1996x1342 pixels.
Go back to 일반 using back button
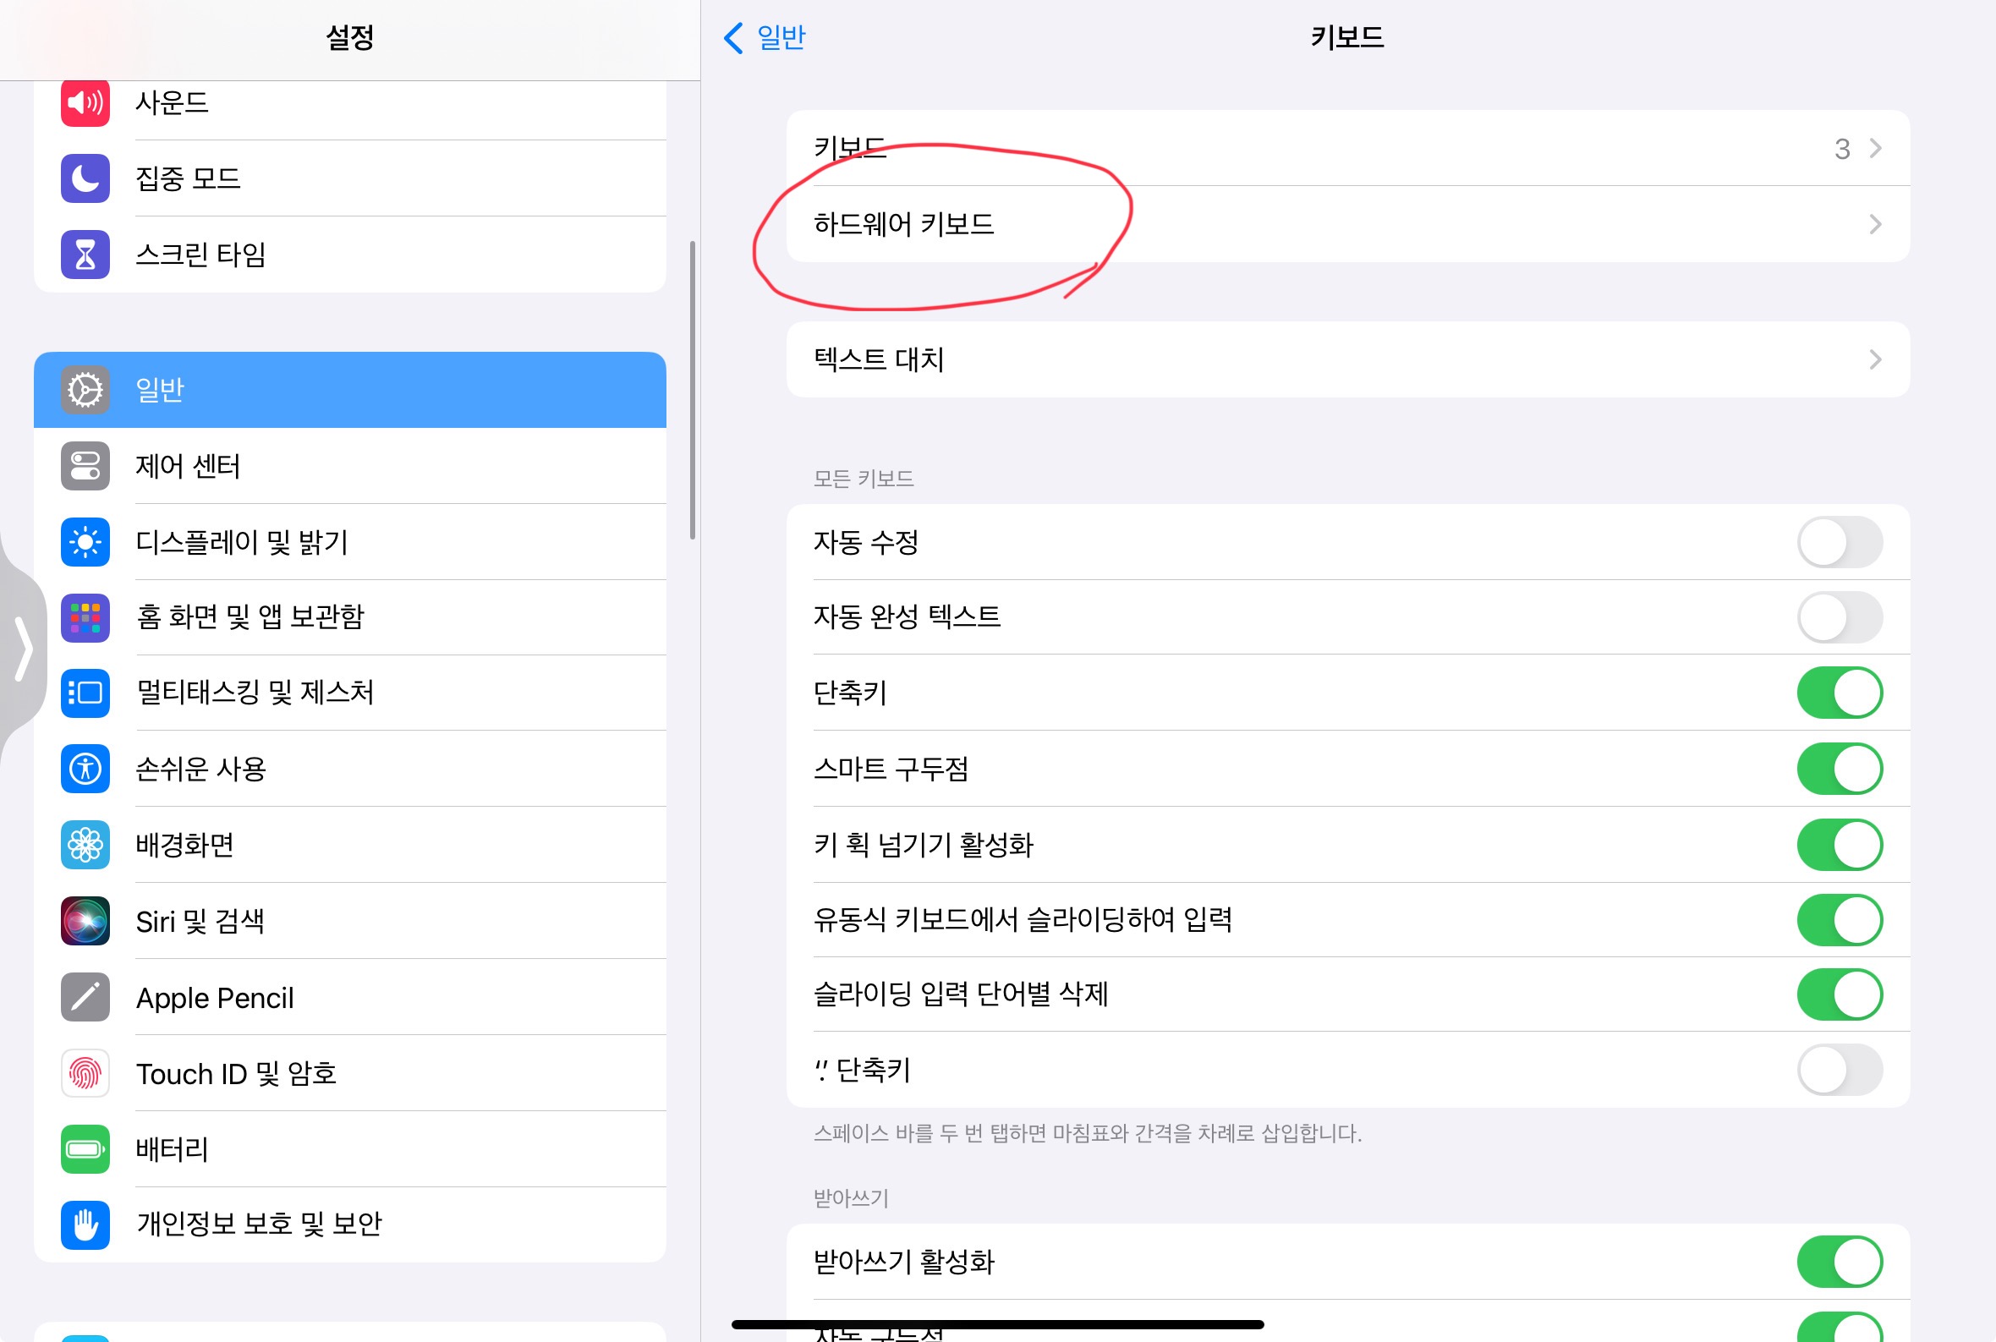point(765,38)
